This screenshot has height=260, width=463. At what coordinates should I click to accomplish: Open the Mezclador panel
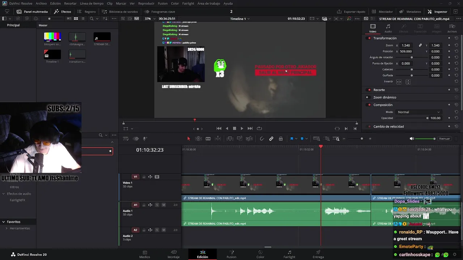pyautogui.click(x=382, y=12)
